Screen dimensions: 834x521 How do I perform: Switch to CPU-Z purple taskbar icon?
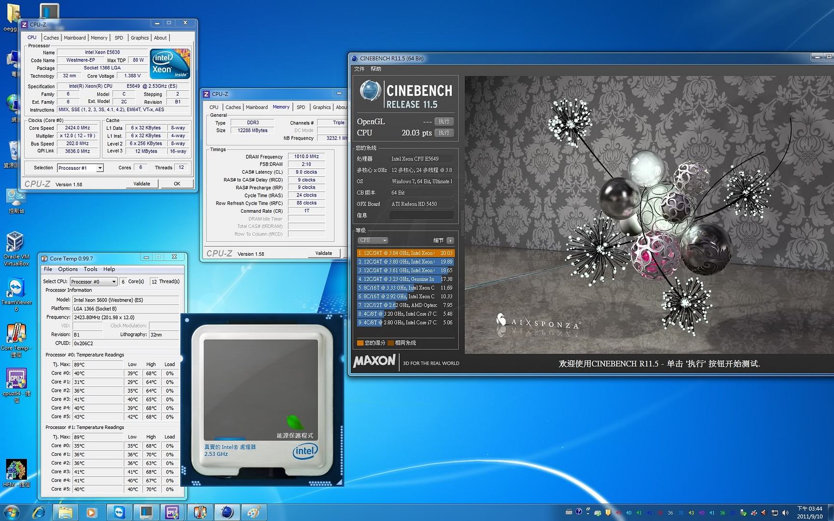(x=172, y=512)
